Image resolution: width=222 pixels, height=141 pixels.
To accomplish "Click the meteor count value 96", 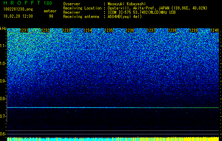I will (x=51, y=16).
